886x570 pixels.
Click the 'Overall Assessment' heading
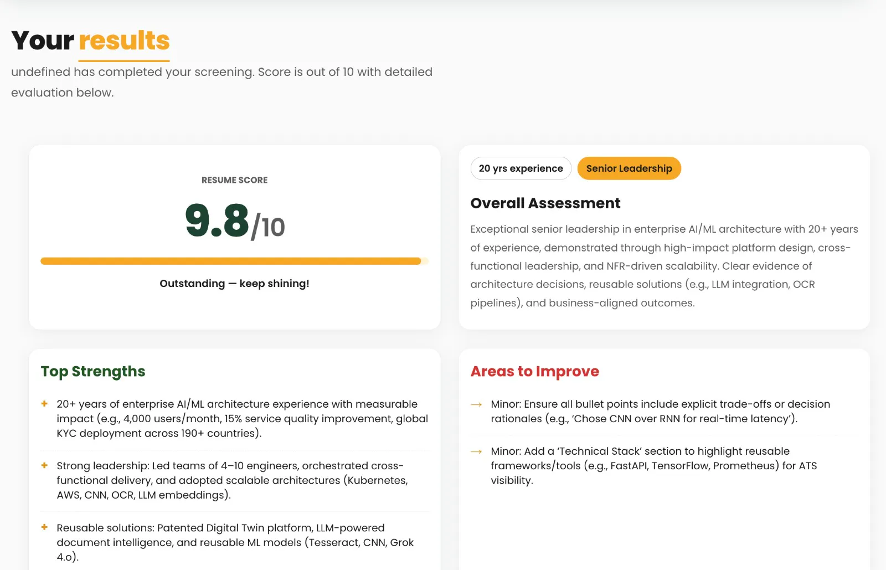pos(545,203)
